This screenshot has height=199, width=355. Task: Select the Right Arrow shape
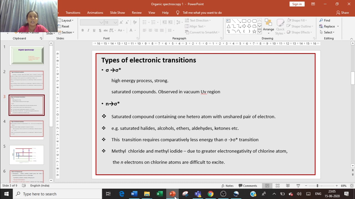click(244, 26)
